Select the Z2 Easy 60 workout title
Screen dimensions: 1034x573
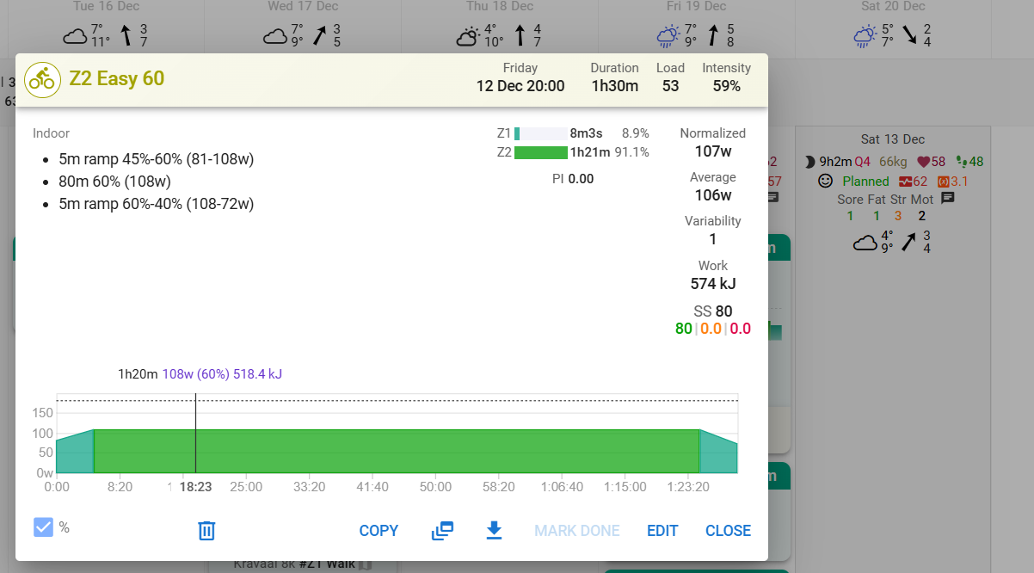tap(116, 79)
